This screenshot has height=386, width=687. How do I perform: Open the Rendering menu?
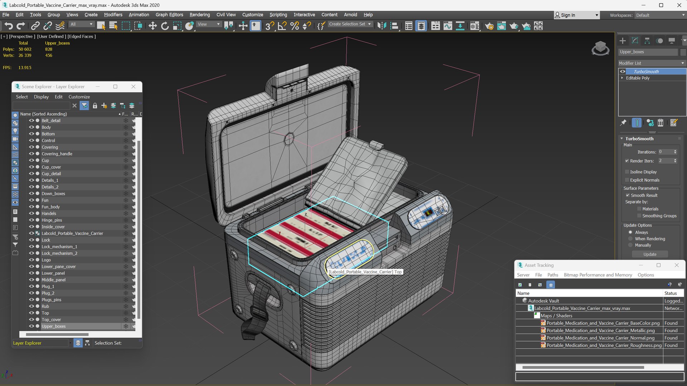coord(199,15)
